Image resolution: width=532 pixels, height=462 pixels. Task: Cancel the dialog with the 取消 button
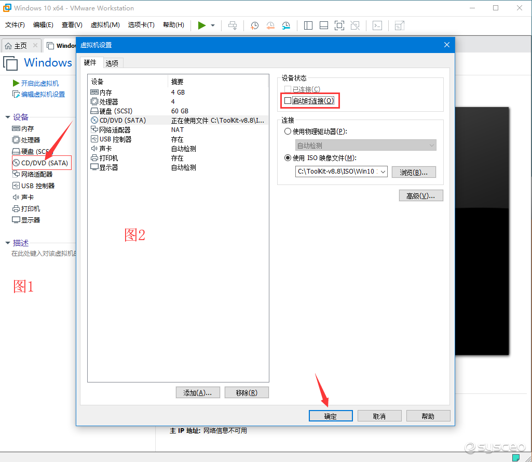[x=379, y=416]
